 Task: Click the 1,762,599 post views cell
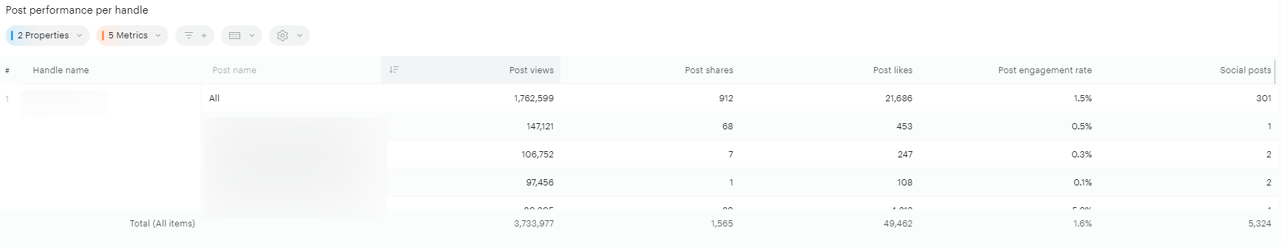click(534, 98)
